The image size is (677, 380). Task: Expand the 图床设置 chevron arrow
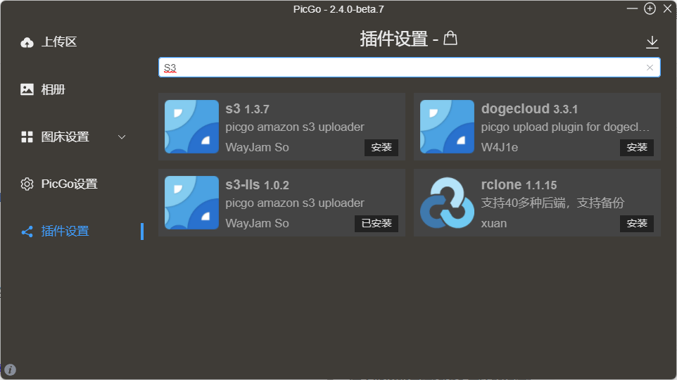click(122, 137)
